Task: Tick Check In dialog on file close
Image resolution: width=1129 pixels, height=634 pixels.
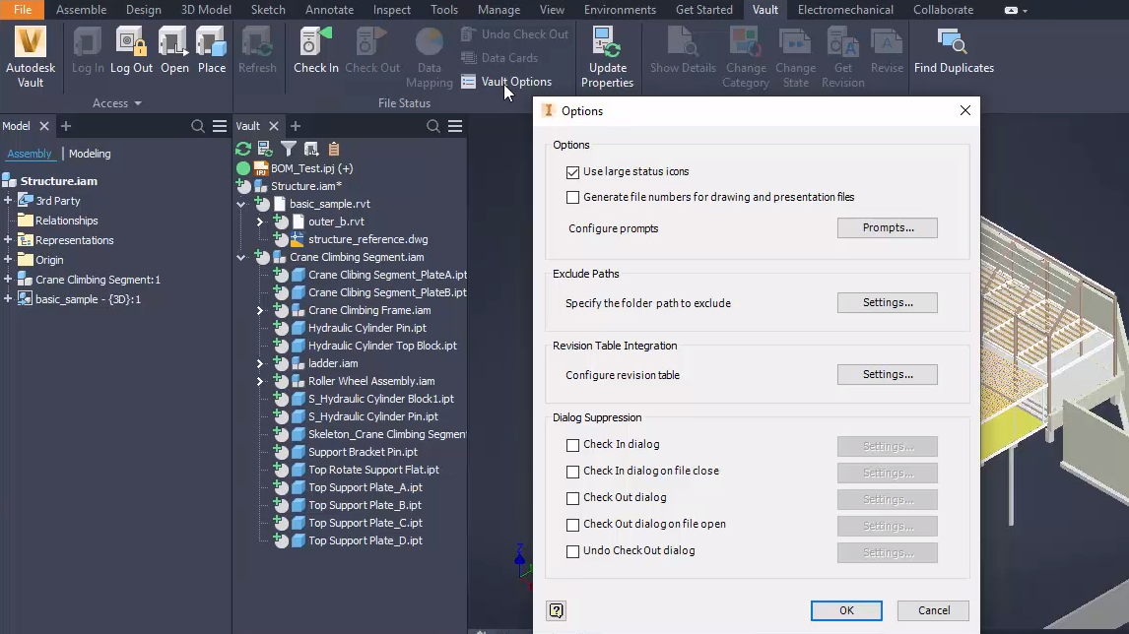Action: pos(572,473)
